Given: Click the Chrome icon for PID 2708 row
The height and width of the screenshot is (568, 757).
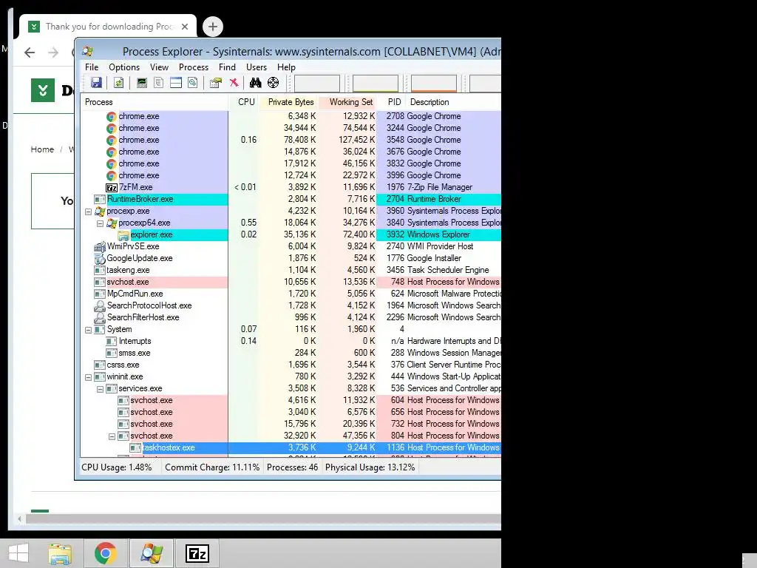Looking at the screenshot, I should point(112,116).
